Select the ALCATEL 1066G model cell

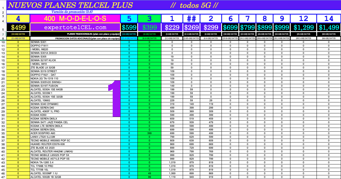75,100
